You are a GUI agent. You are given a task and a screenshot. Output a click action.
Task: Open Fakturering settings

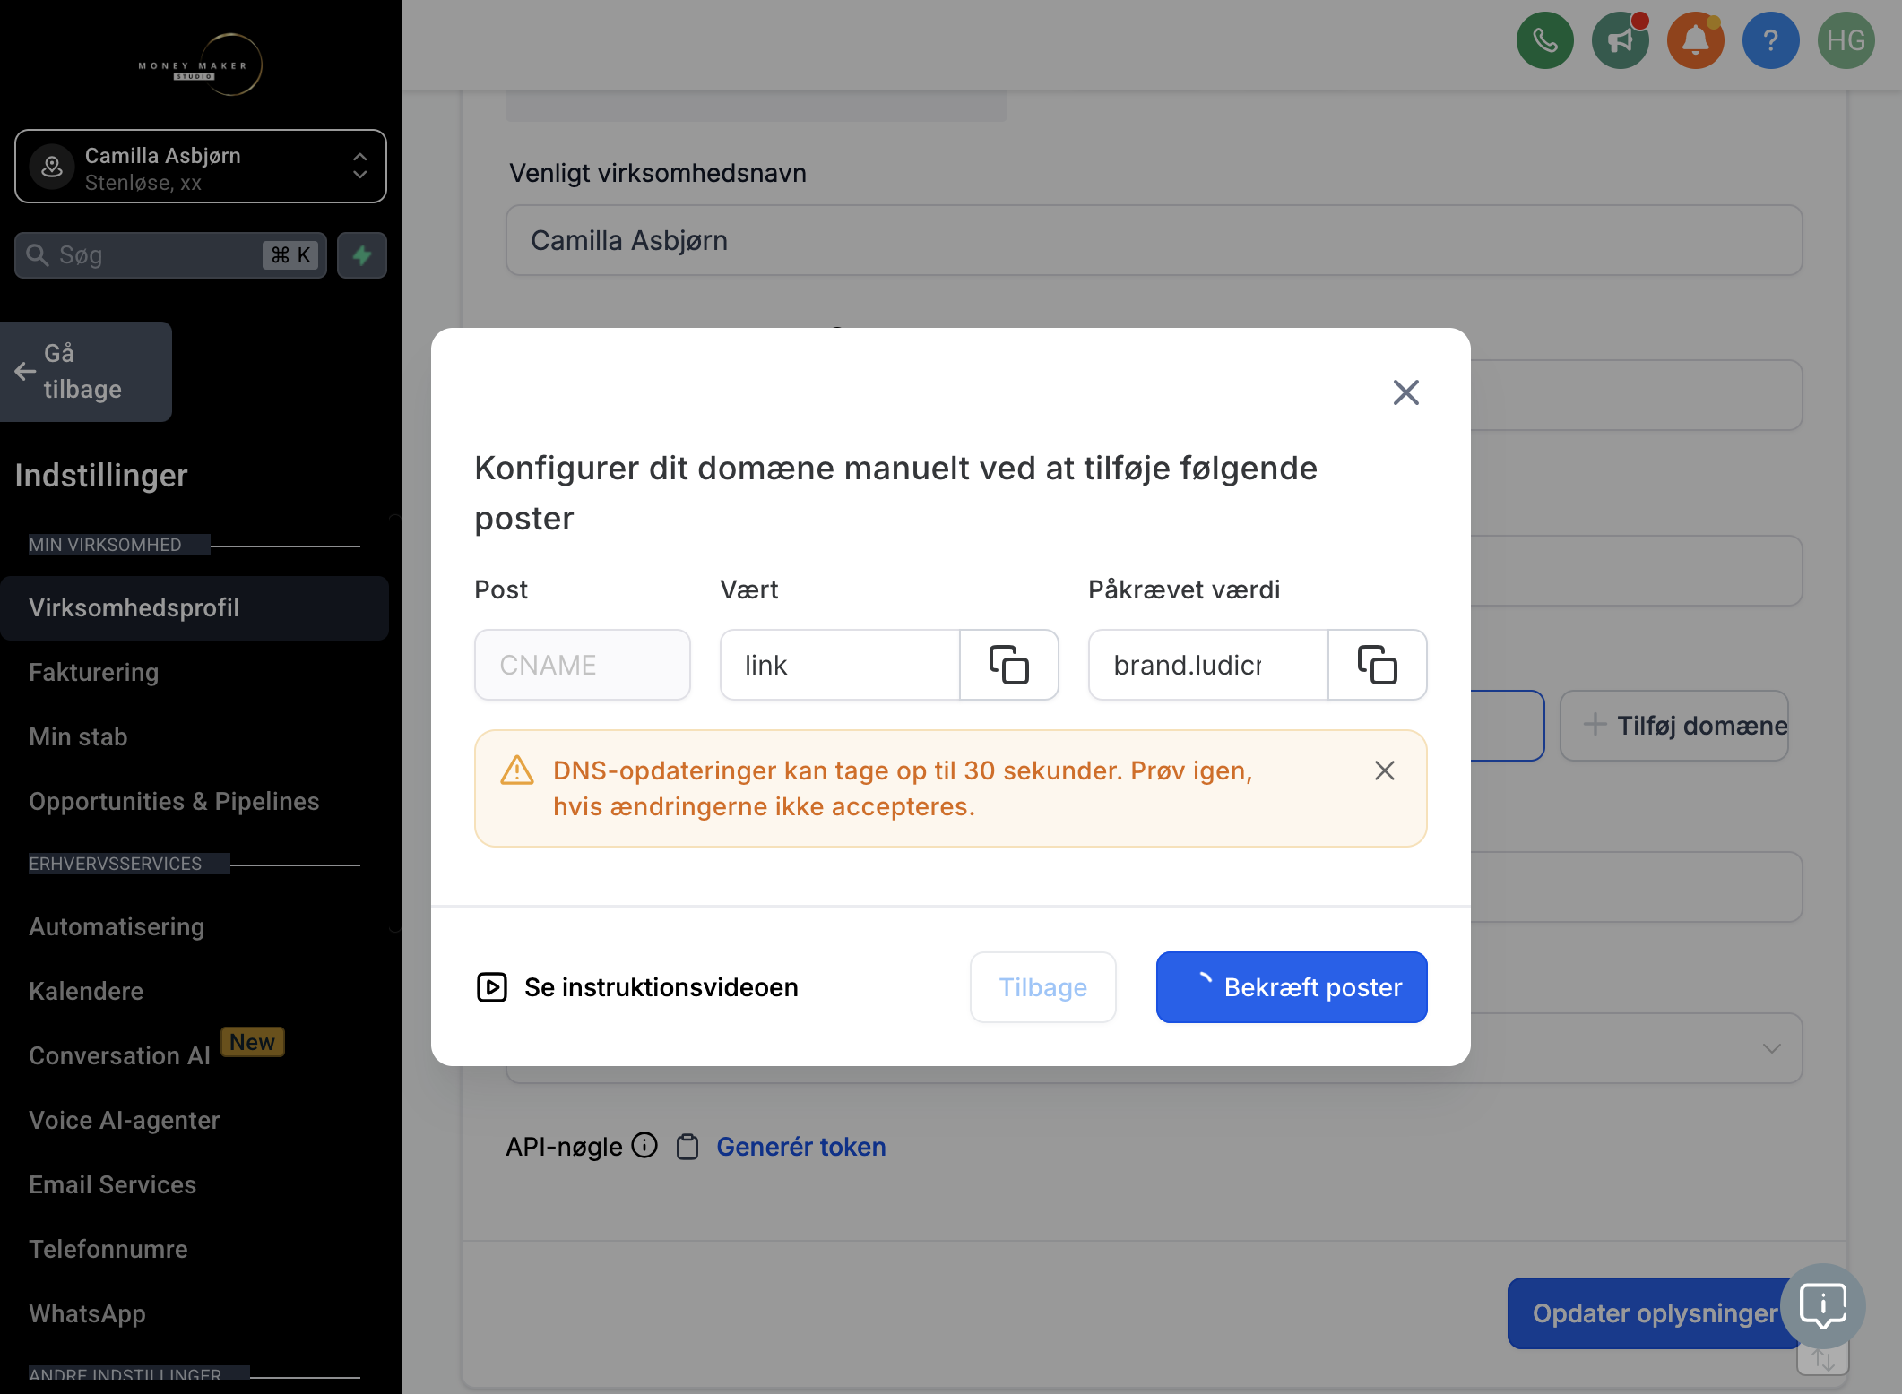(93, 673)
